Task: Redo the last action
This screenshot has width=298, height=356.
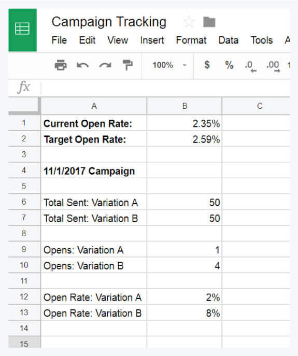Action: pos(105,65)
